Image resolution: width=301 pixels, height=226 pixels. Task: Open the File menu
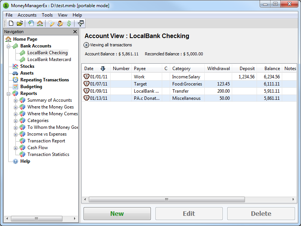[9, 15]
